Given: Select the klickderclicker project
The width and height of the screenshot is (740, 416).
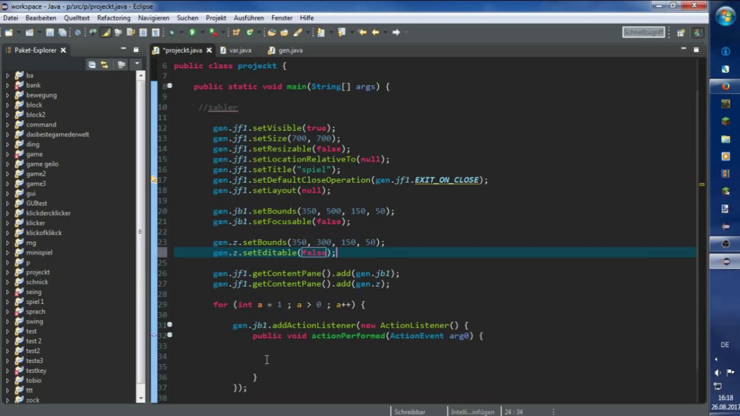Looking at the screenshot, I should pos(48,213).
